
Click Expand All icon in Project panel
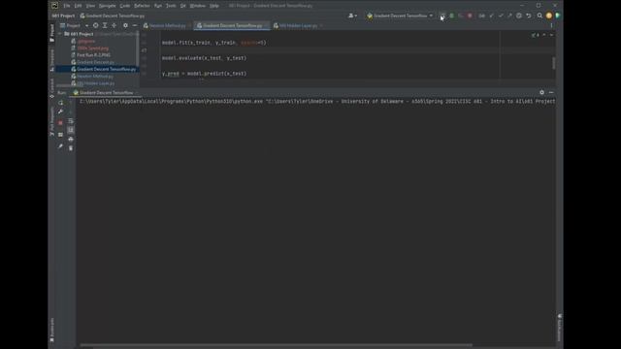(x=105, y=25)
